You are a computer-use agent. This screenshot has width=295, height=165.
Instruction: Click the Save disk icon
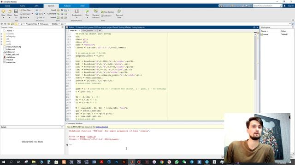(x=16, y=11)
